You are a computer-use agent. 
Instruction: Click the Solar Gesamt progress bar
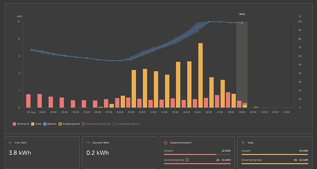275,154
